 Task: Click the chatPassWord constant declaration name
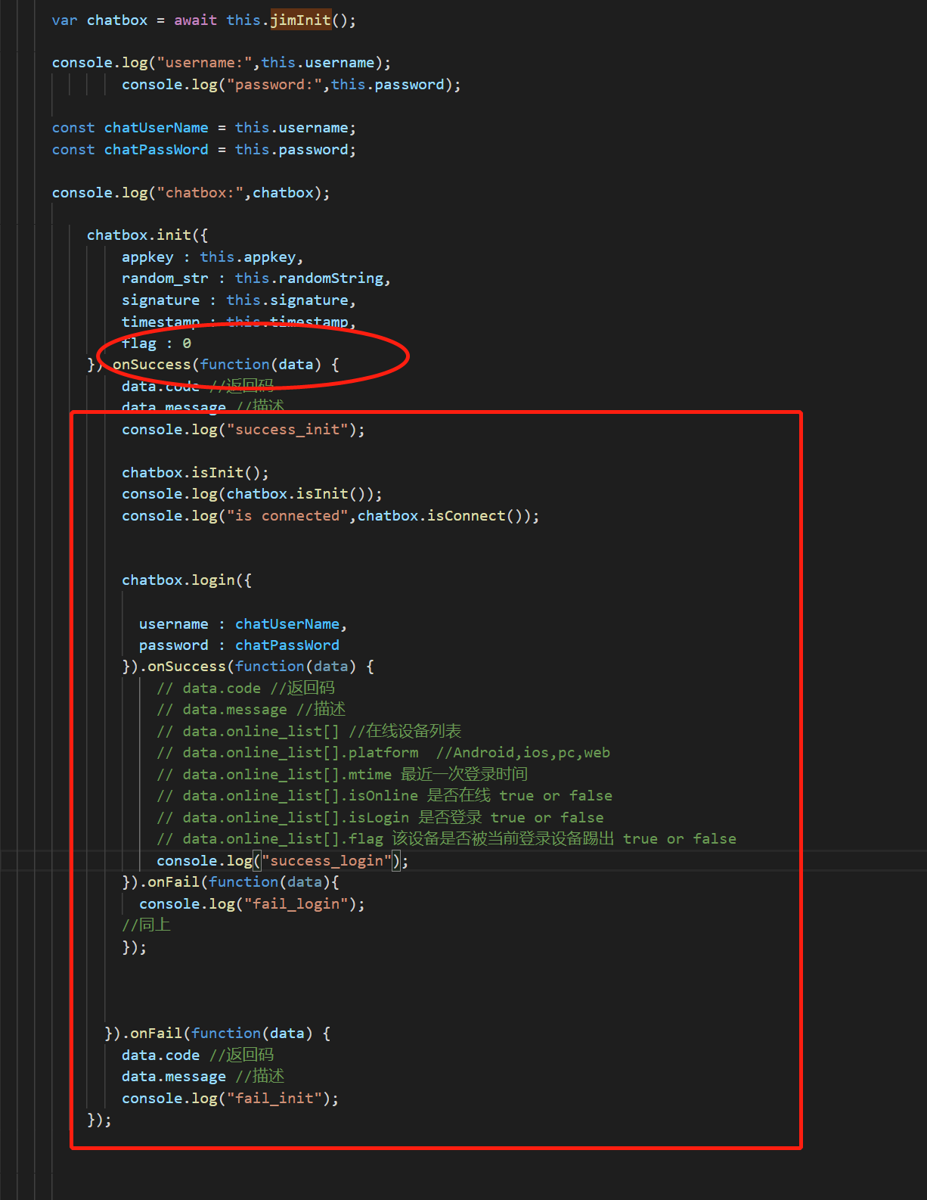[x=156, y=150]
